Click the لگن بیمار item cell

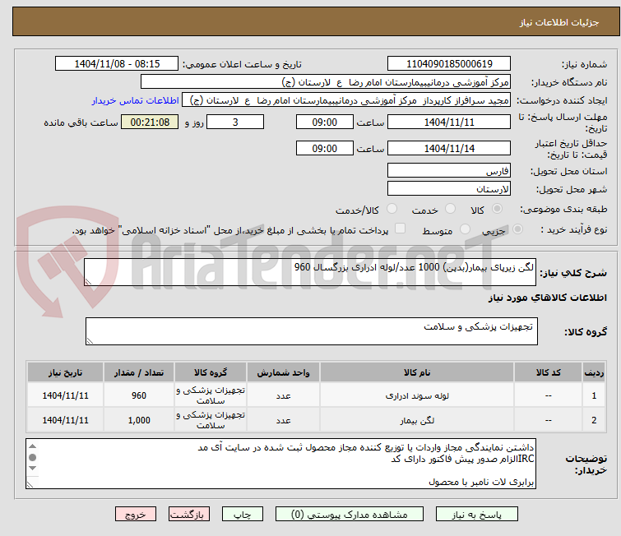(417, 420)
